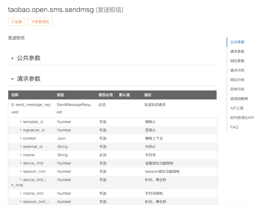255x205 pixels.
Task: Open the 公共参数 sidebar link
Action: click(x=237, y=42)
